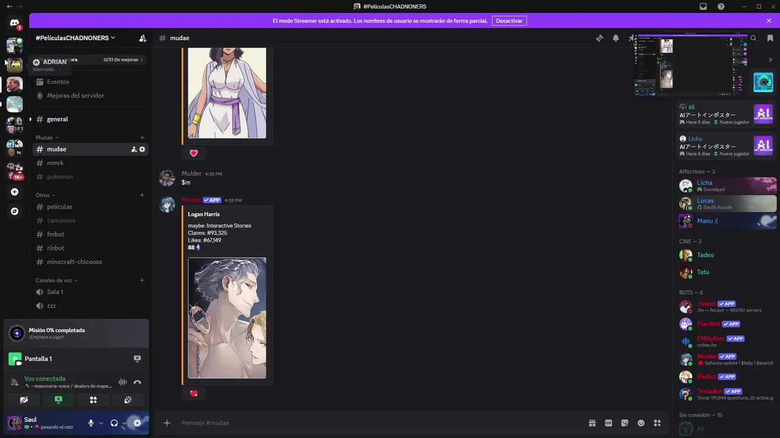Toggle heart reaction under first character image
The image size is (780, 438).
click(194, 153)
